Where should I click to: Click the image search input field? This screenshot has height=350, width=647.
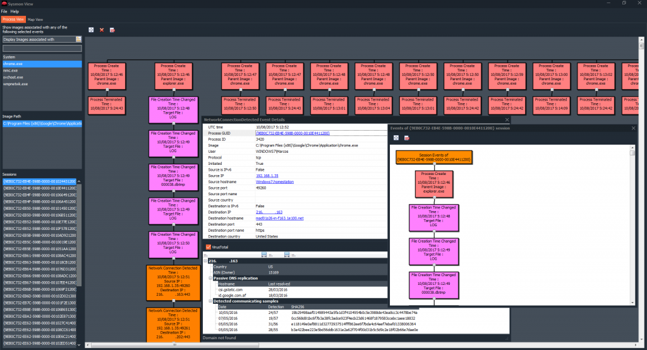click(42, 47)
